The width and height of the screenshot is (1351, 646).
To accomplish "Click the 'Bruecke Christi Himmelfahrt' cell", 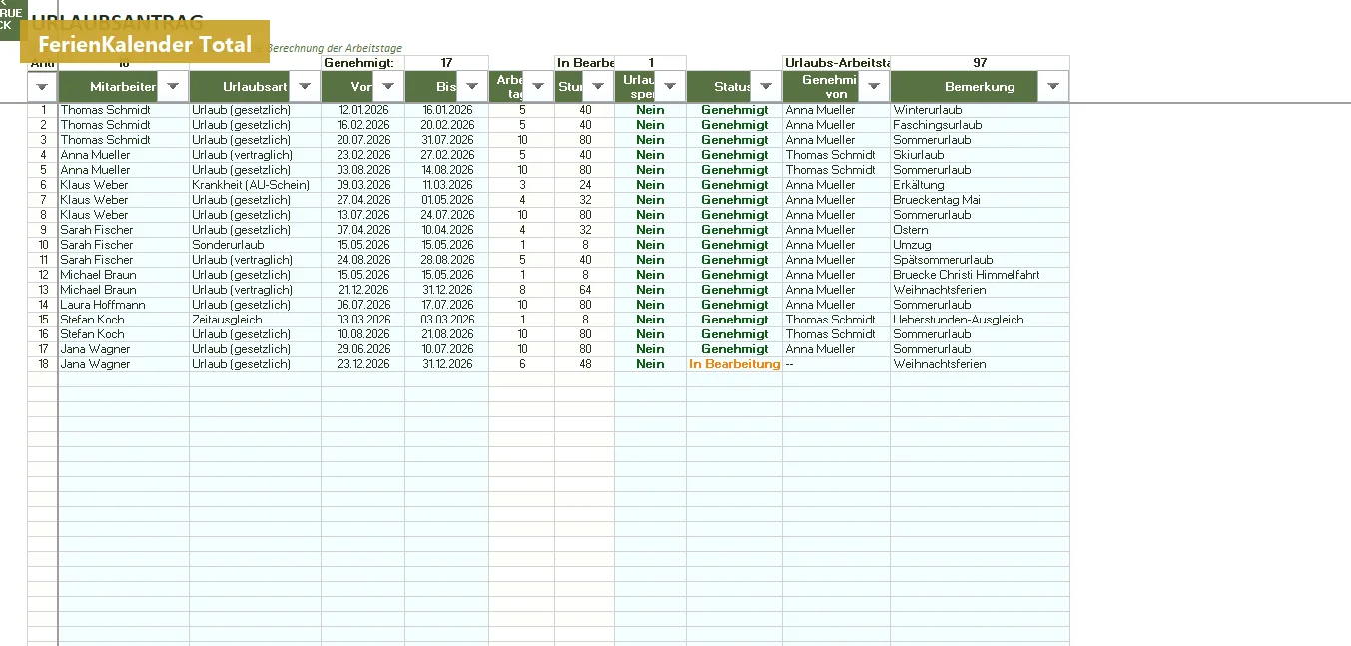I will click(980, 275).
